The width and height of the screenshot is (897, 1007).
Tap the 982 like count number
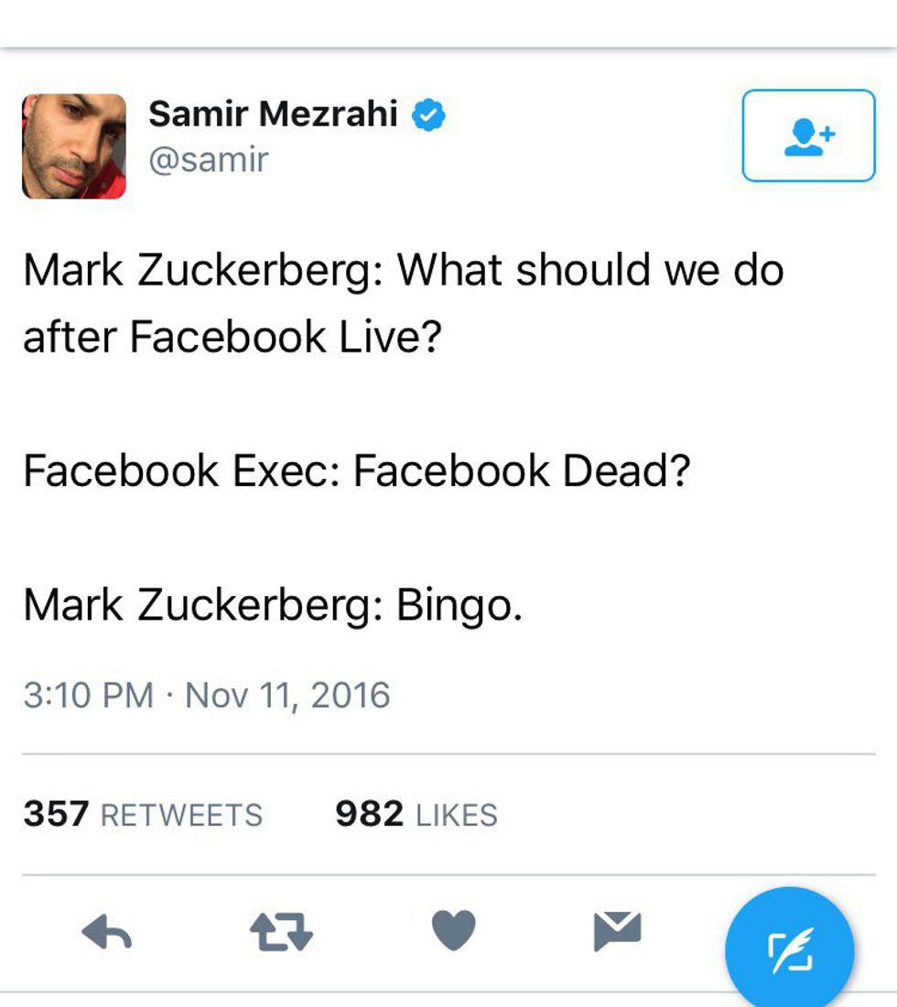coord(369,813)
